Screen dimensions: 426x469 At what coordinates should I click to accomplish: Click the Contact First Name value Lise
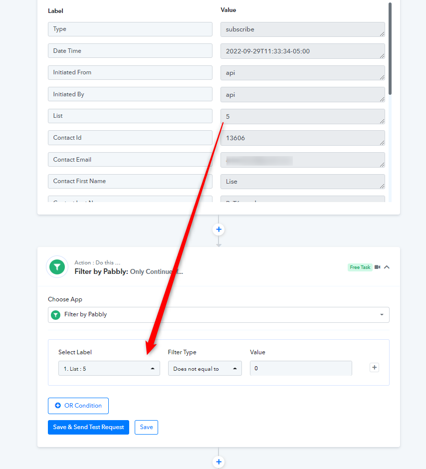[x=302, y=182]
